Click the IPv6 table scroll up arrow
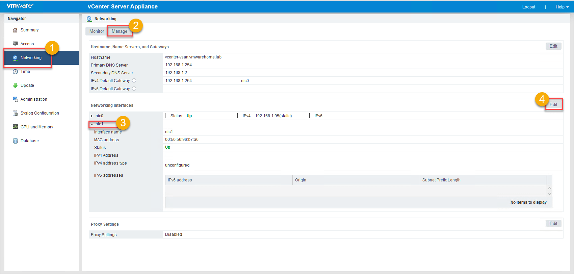Image resolution: width=574 pixels, height=274 pixels. (549, 188)
